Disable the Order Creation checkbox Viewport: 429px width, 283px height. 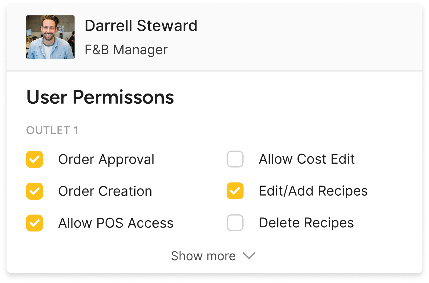click(34, 191)
